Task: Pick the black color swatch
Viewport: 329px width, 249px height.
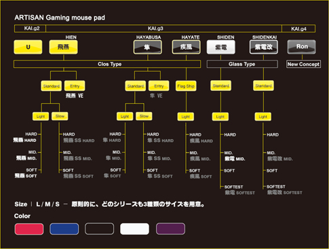Action: pos(99,229)
